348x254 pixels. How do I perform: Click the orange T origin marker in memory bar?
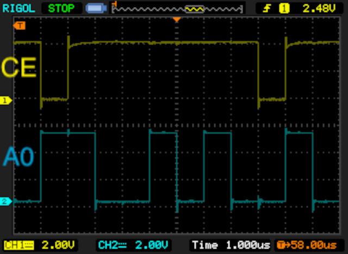pyautogui.click(x=115, y=4)
